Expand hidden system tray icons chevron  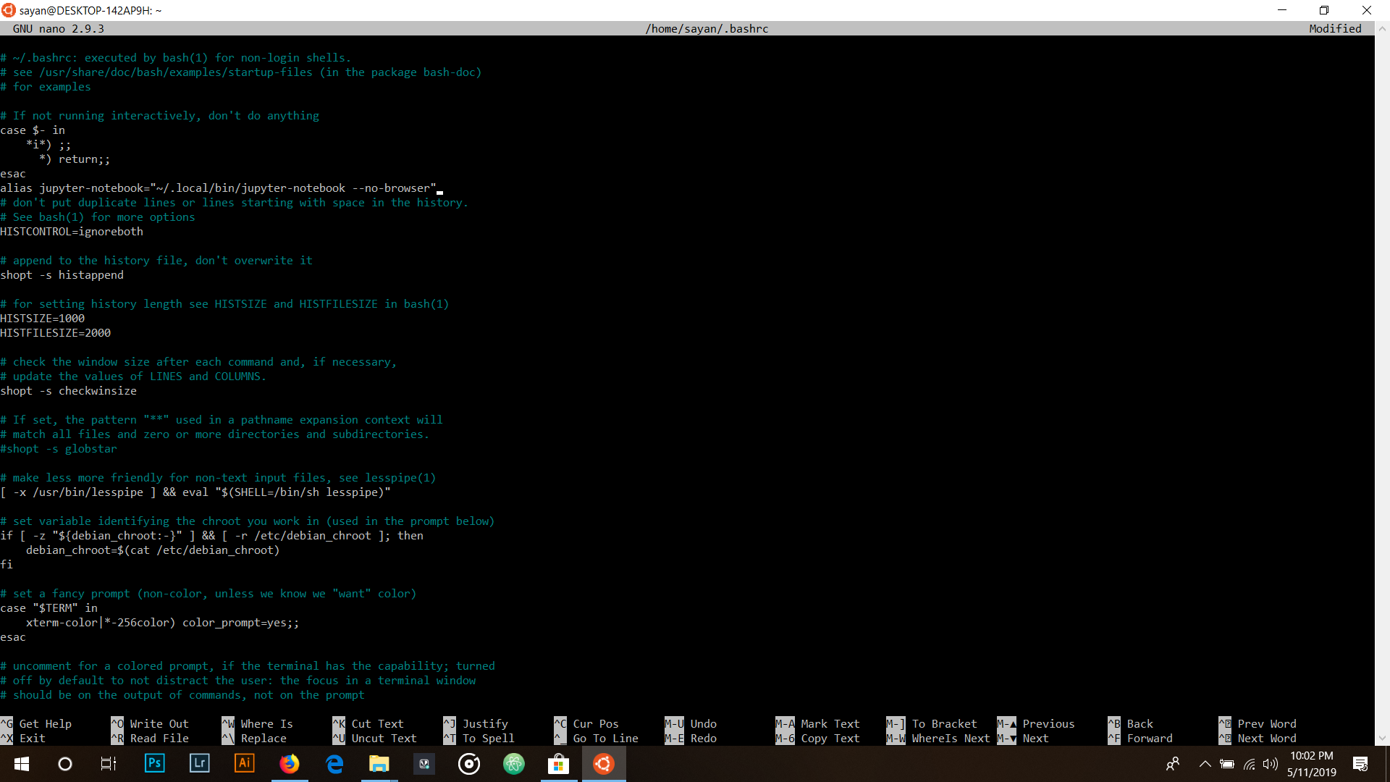1205,764
